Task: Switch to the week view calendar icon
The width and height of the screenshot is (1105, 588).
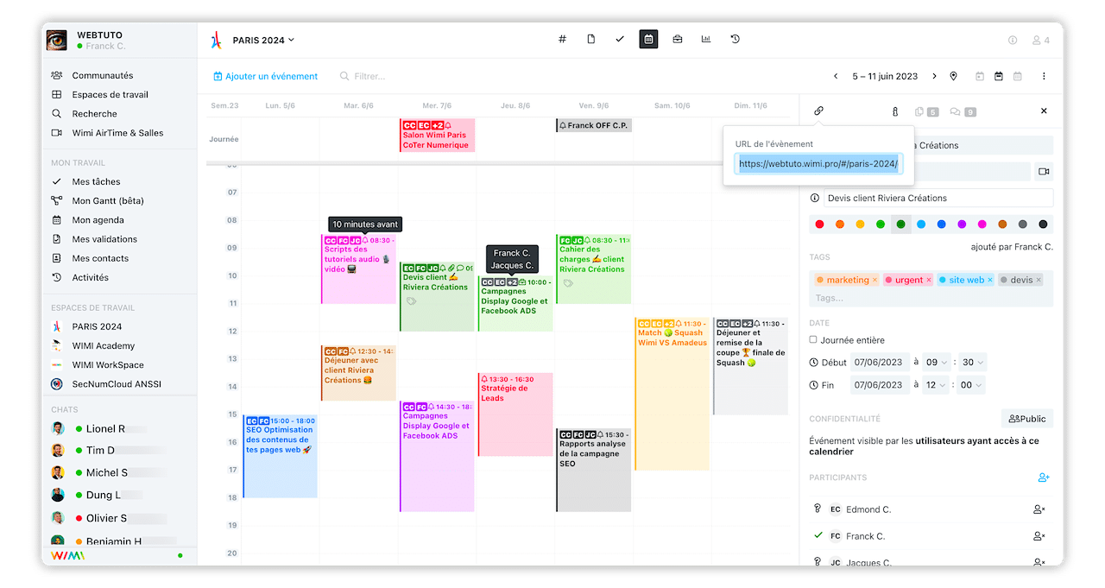Action: [999, 76]
